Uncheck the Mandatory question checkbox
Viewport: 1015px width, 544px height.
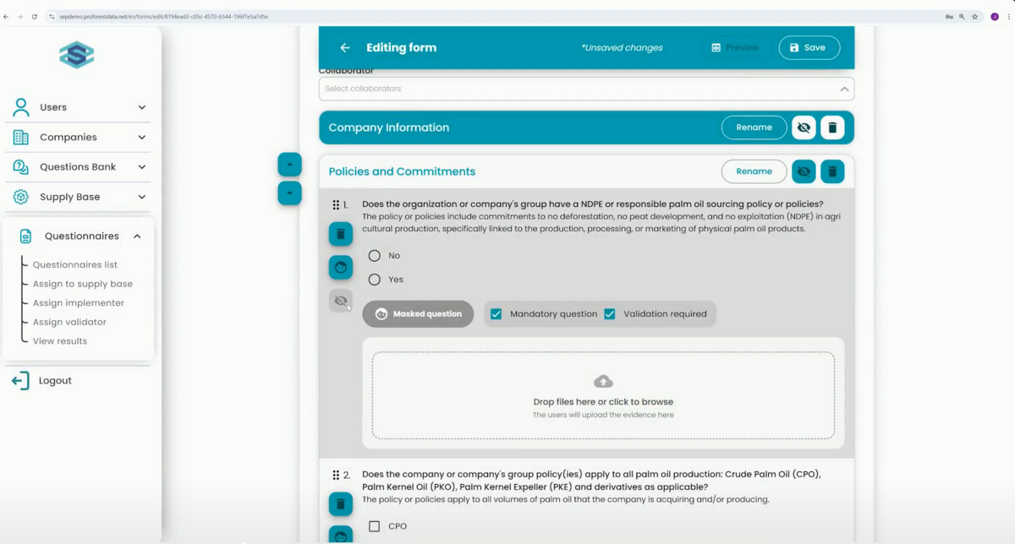[497, 314]
